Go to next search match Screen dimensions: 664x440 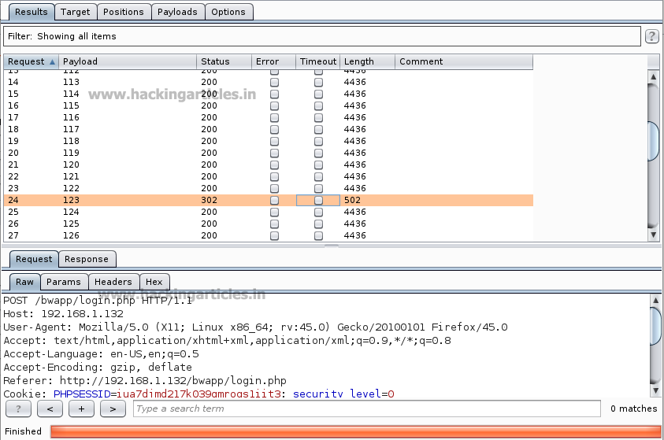pyautogui.click(x=113, y=409)
